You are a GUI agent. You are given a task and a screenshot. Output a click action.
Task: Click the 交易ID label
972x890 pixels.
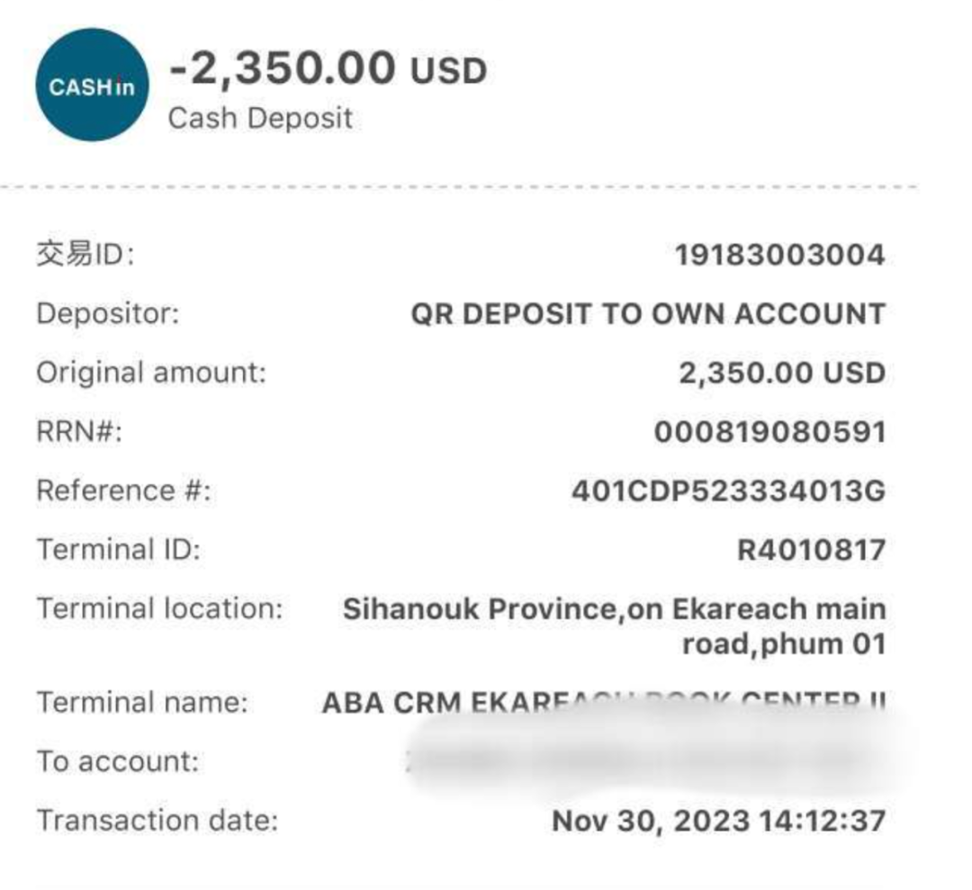85,254
